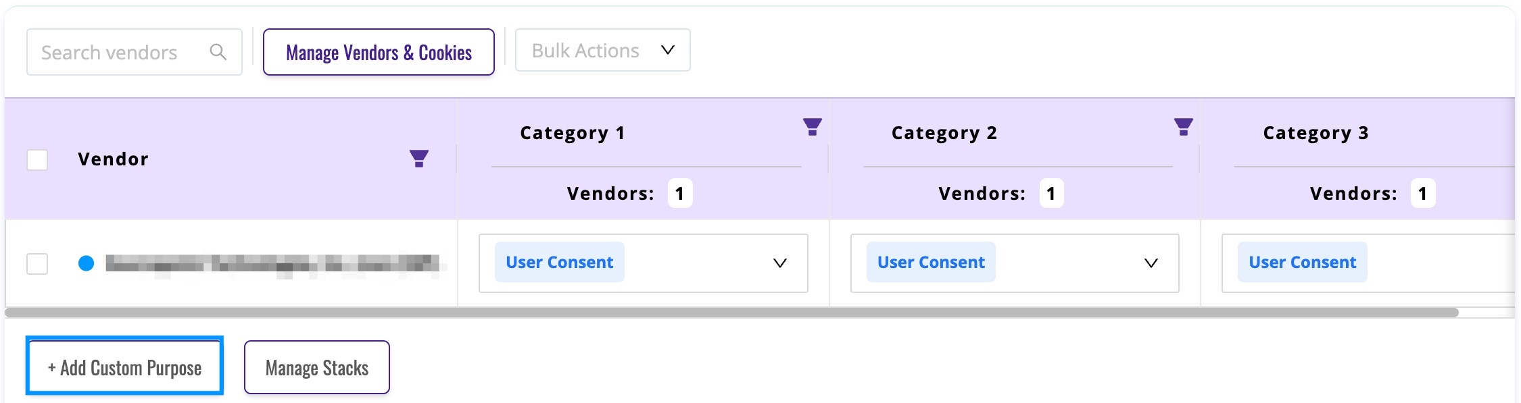1521x403 pixels.
Task: Click the Category 3 header label
Action: [x=1315, y=133]
